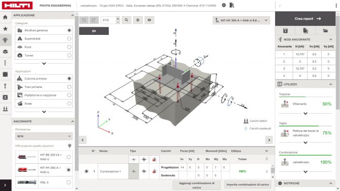Click the center view target icon
The height and width of the screenshot is (191, 340).
(x=138, y=20)
